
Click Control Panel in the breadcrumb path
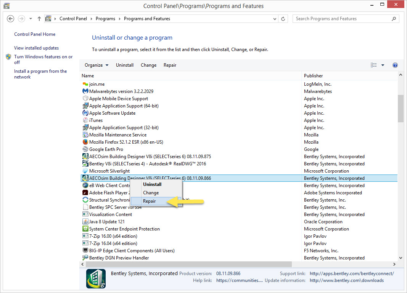tap(73, 19)
